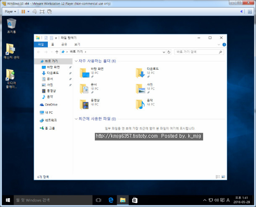This screenshot has width=256, height=207.
Task: Open the 미디어 플레이어 desktop shortcut
Action: click(11, 79)
